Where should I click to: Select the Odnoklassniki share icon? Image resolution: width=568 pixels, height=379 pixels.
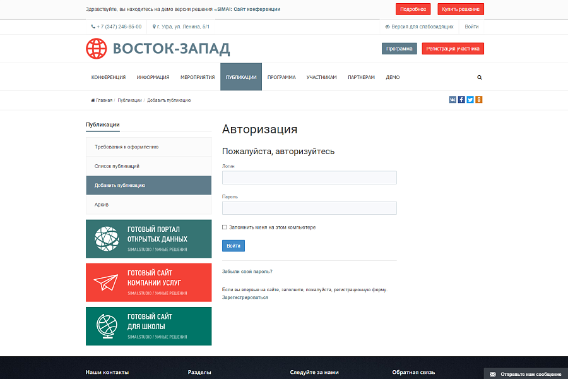[479, 99]
